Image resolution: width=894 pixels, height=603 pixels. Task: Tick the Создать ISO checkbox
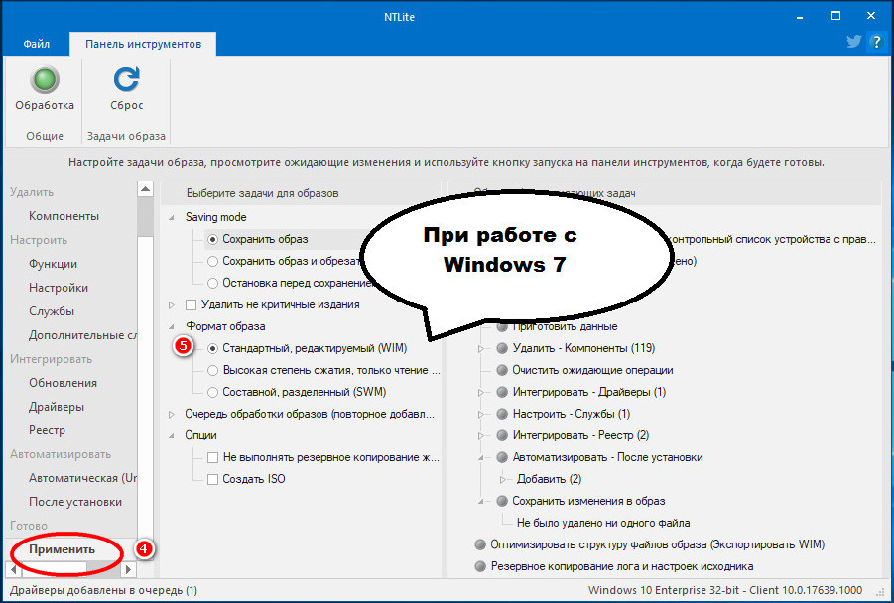[x=212, y=479]
